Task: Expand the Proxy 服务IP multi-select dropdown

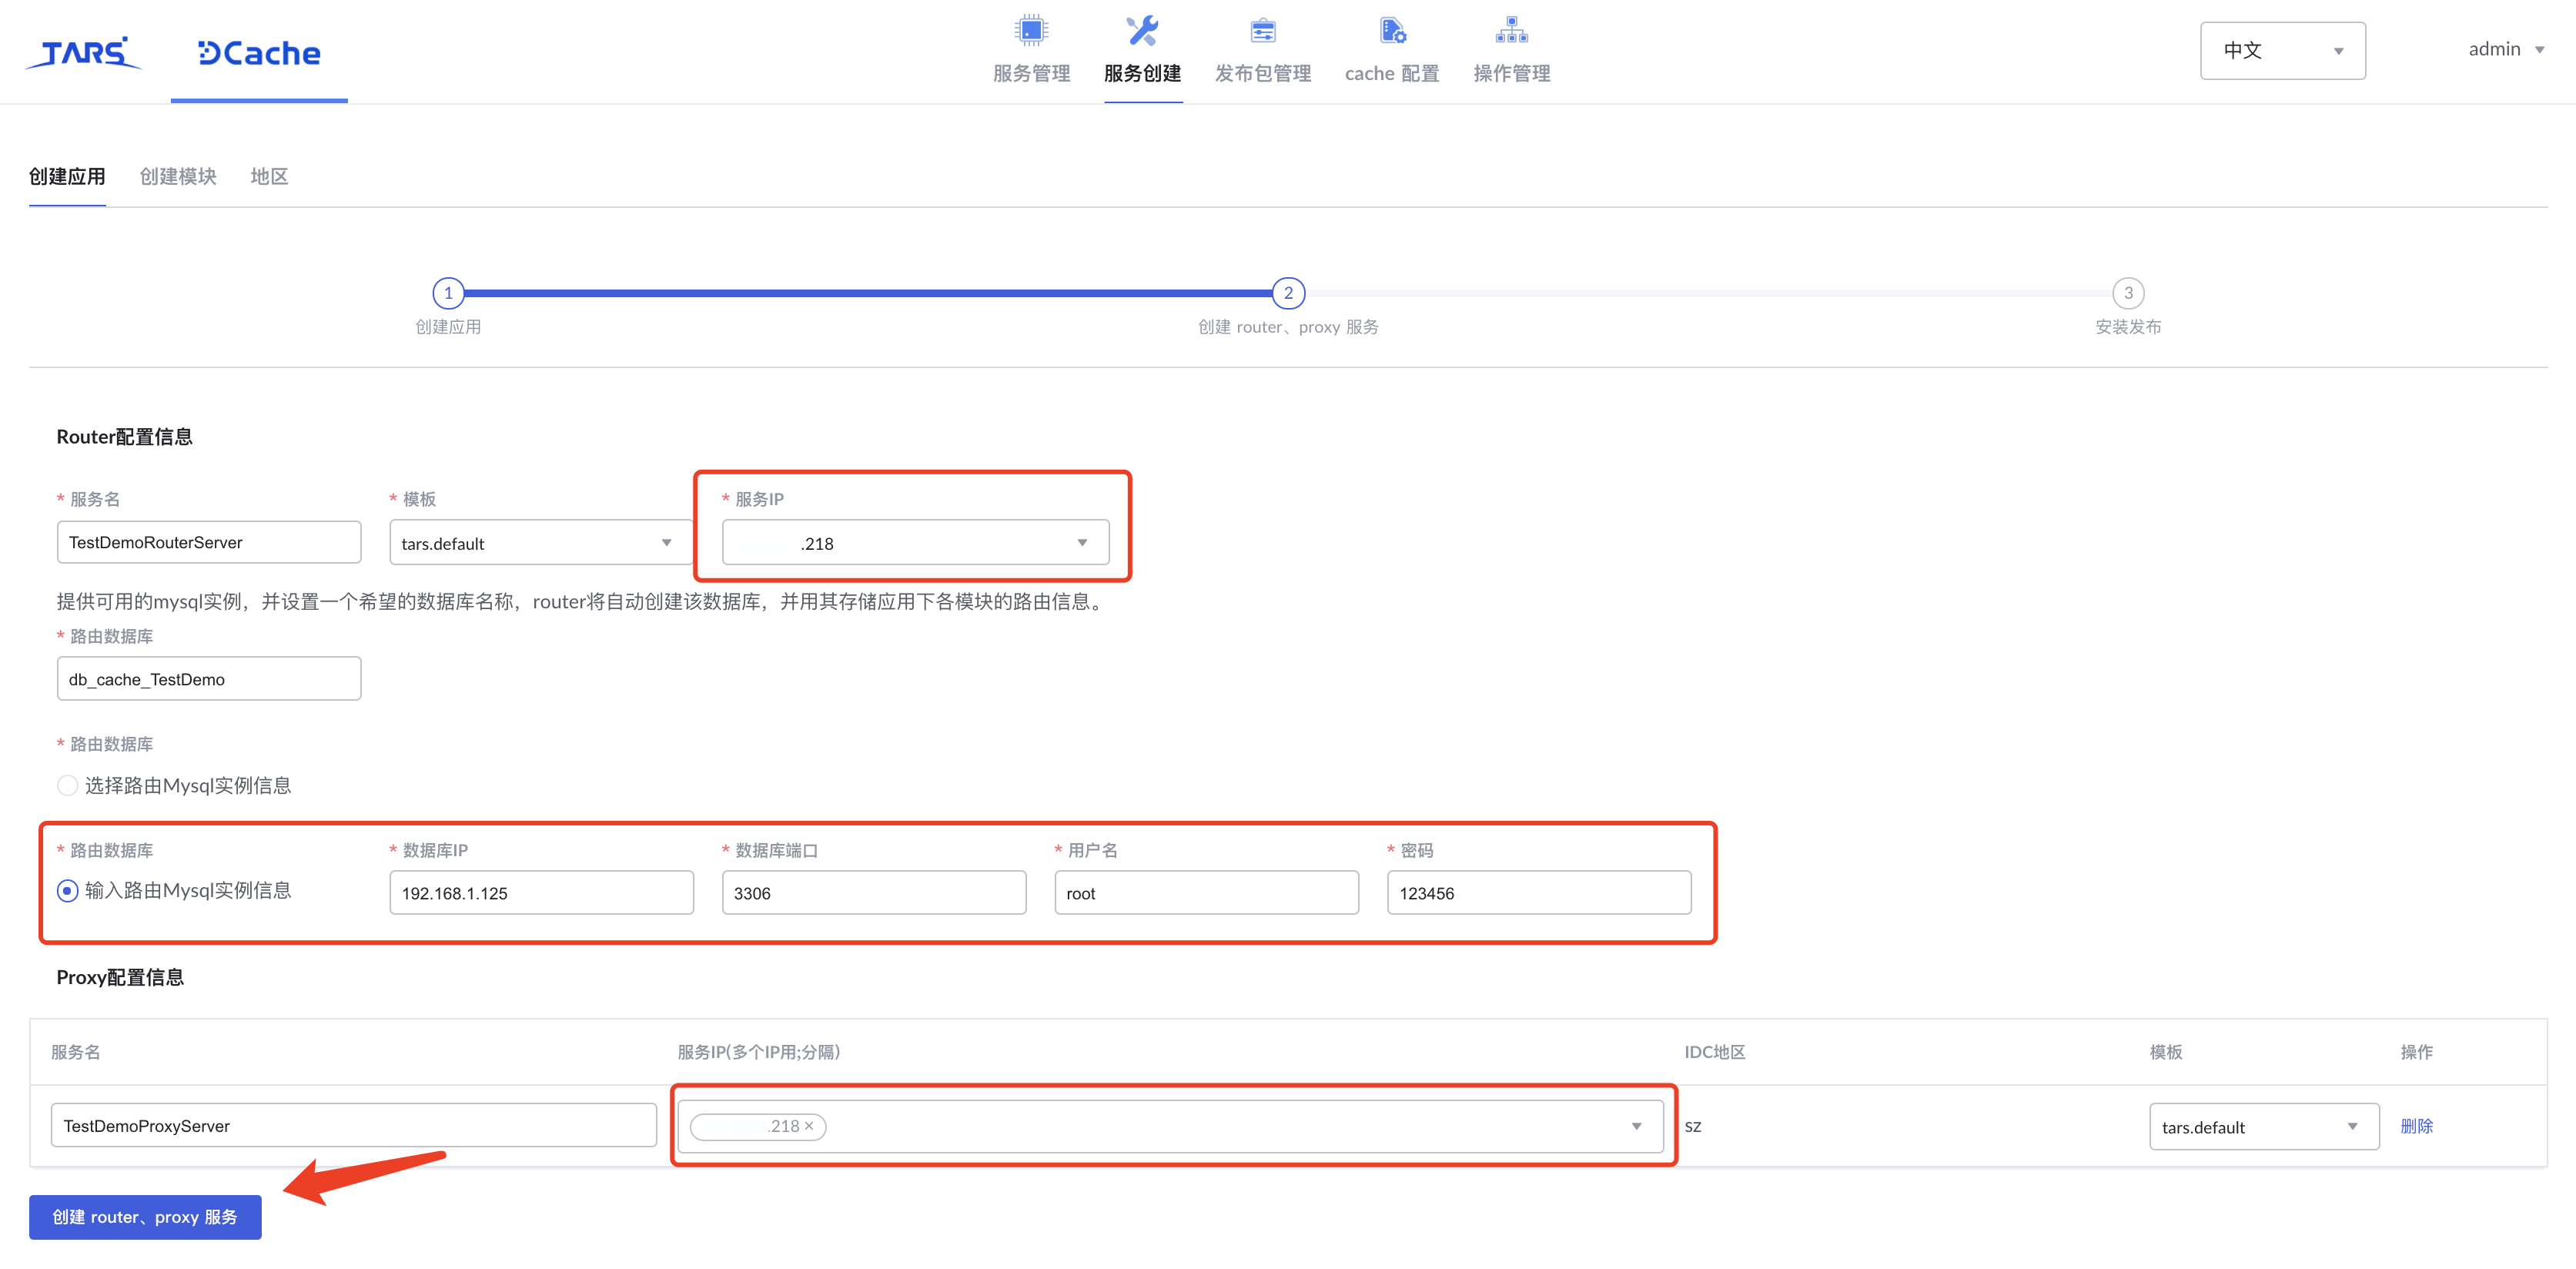Action: pyautogui.click(x=1636, y=1127)
